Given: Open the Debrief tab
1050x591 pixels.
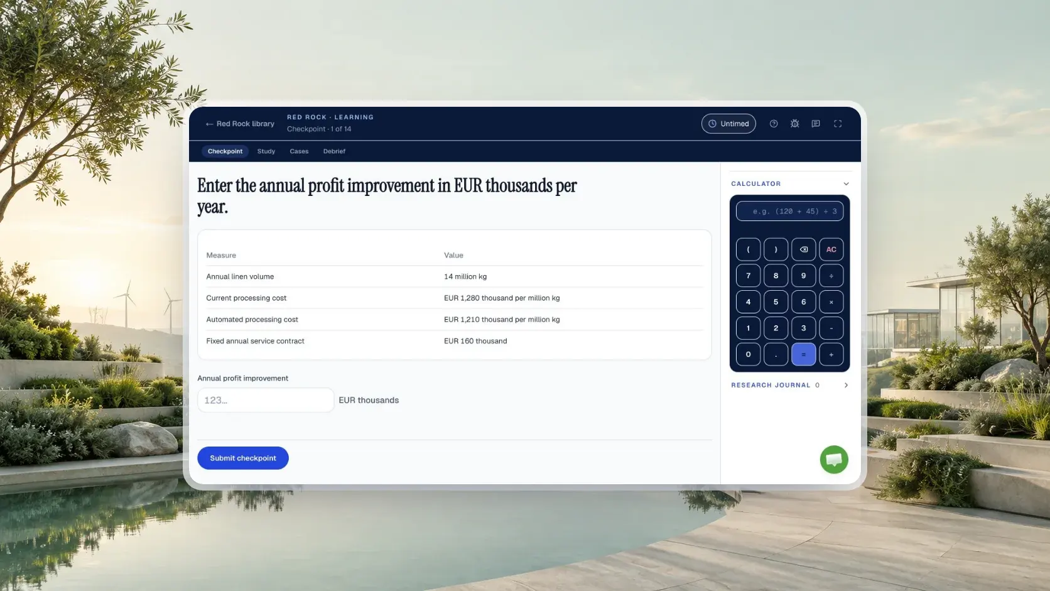Looking at the screenshot, I should pyautogui.click(x=334, y=151).
